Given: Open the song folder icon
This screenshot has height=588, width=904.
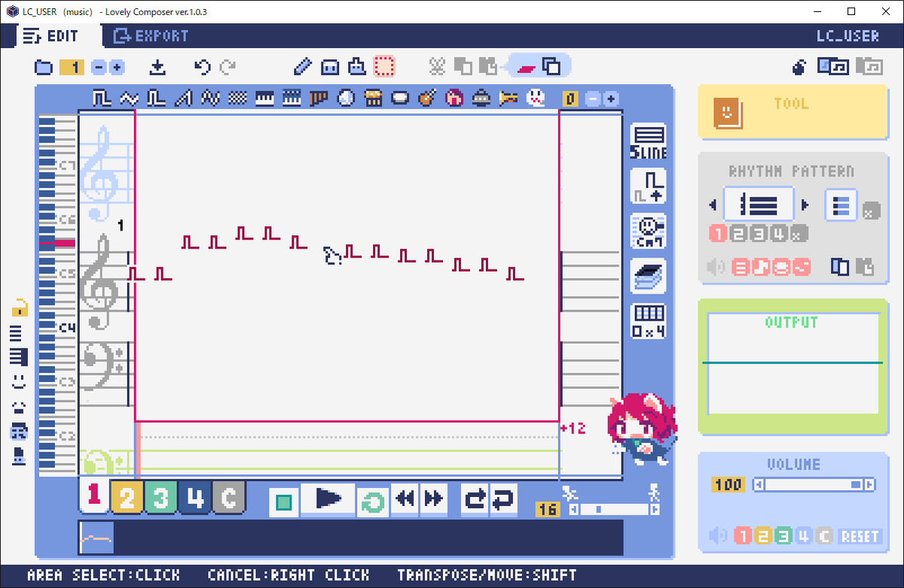Looking at the screenshot, I should pos(44,67).
